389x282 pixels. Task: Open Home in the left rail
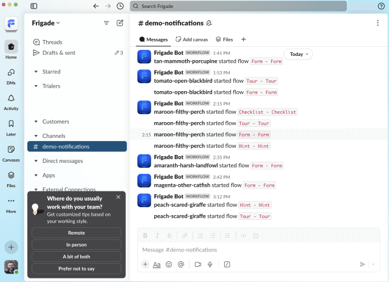(x=11, y=50)
